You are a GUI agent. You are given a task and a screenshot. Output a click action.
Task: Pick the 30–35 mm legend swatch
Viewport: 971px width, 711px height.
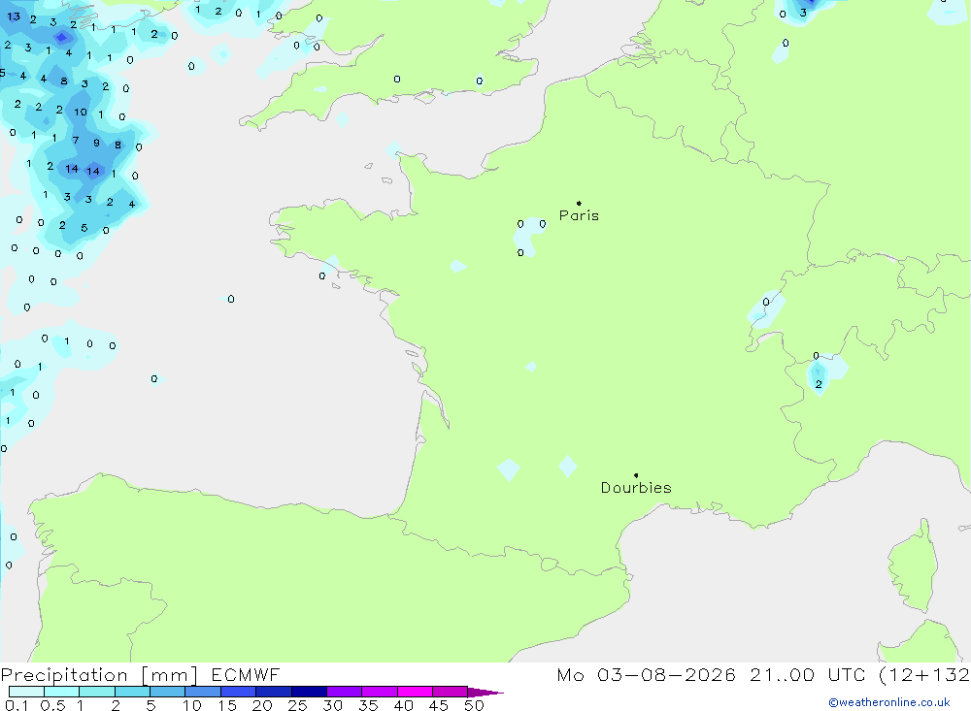click(x=344, y=692)
